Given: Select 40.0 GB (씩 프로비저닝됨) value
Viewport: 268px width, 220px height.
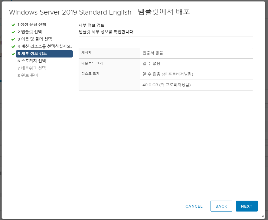Looking at the screenshot, I should 167,85.
